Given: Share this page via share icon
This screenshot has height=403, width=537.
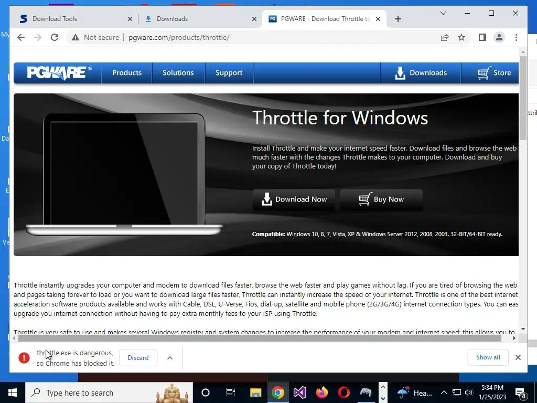Looking at the screenshot, I should pos(445,37).
